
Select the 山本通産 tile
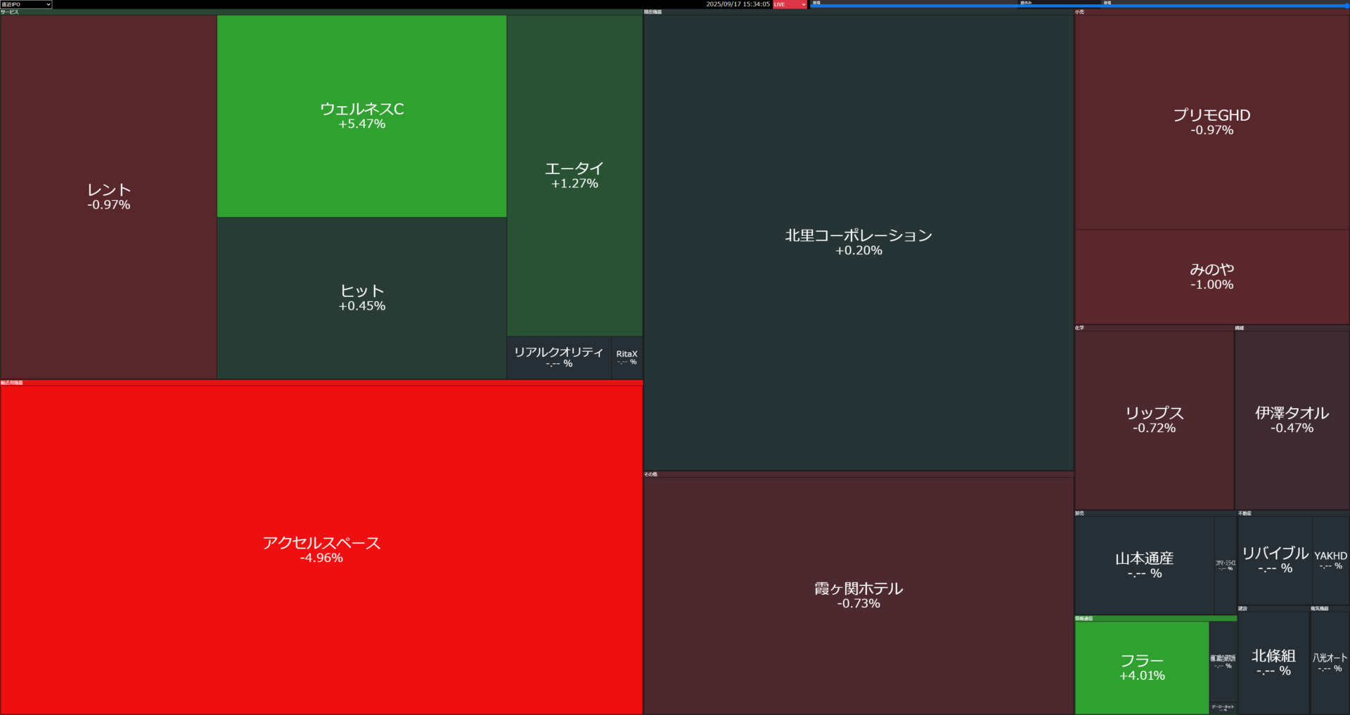point(1144,565)
